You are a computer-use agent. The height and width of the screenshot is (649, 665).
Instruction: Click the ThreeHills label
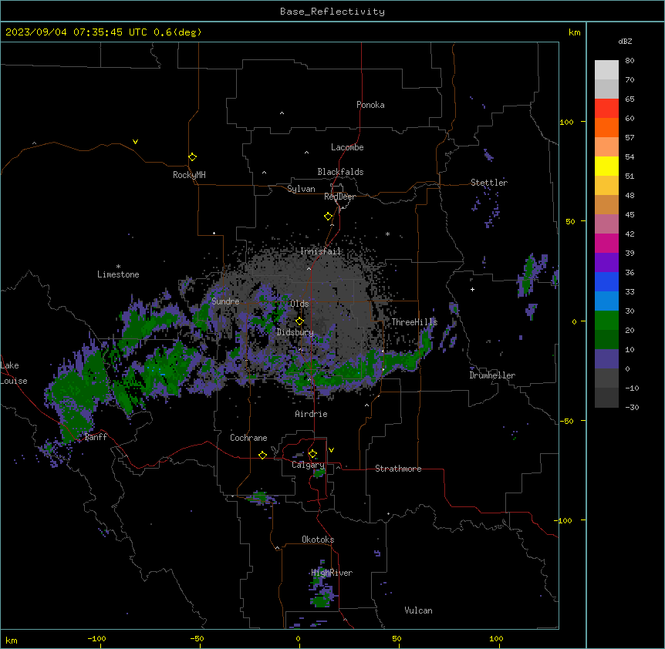tap(414, 322)
